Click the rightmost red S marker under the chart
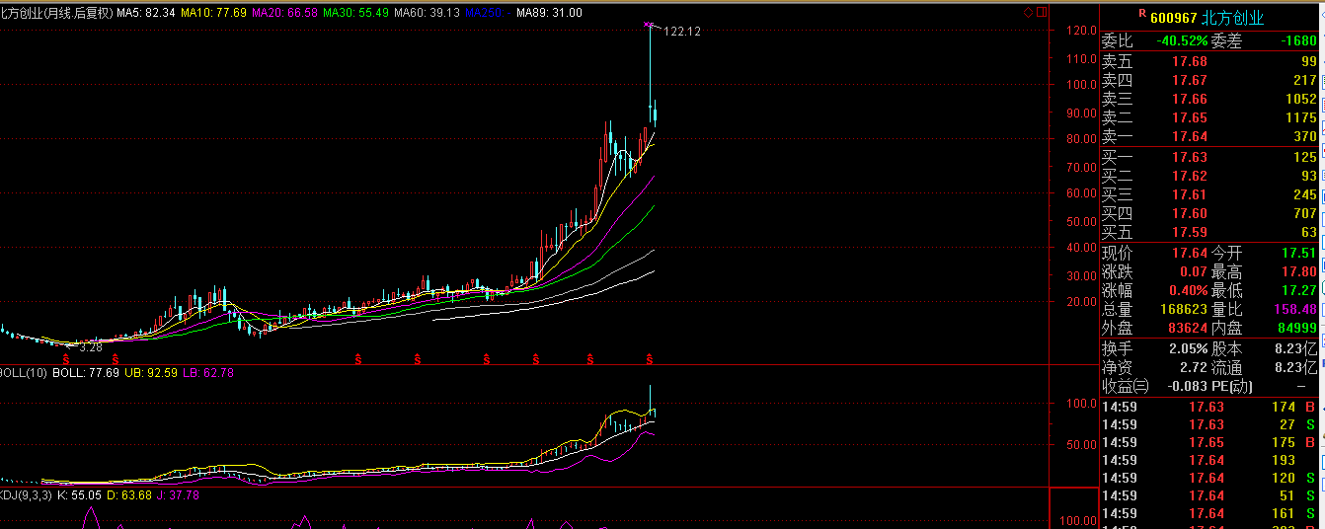1325x529 pixels. point(650,357)
